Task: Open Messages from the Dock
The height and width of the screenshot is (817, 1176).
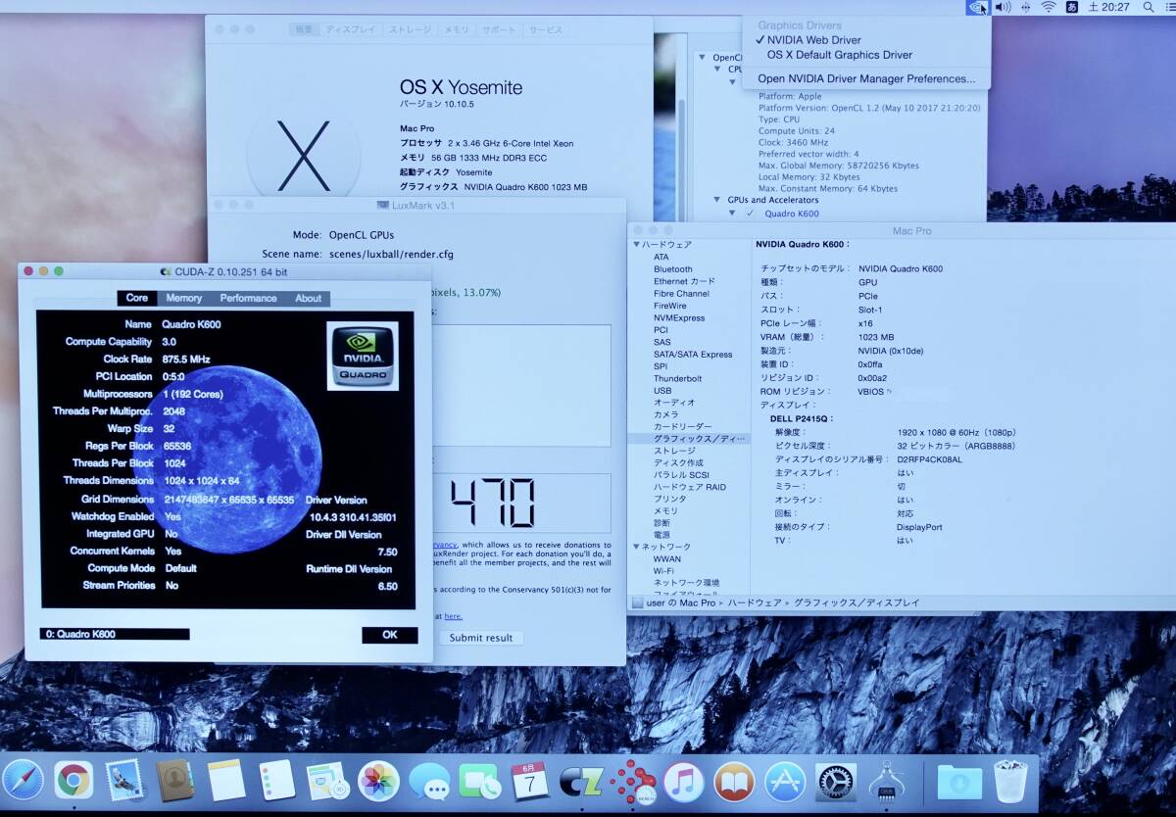Action: tap(429, 781)
